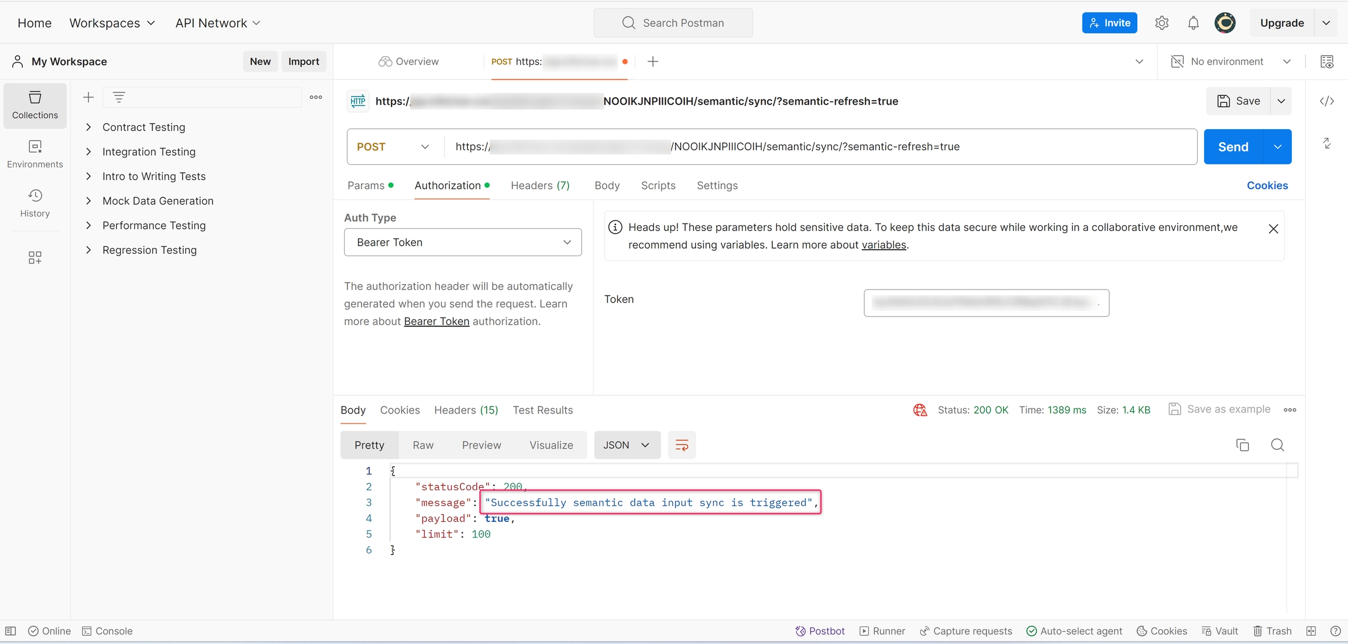Copy response body with copy icon

[1242, 445]
